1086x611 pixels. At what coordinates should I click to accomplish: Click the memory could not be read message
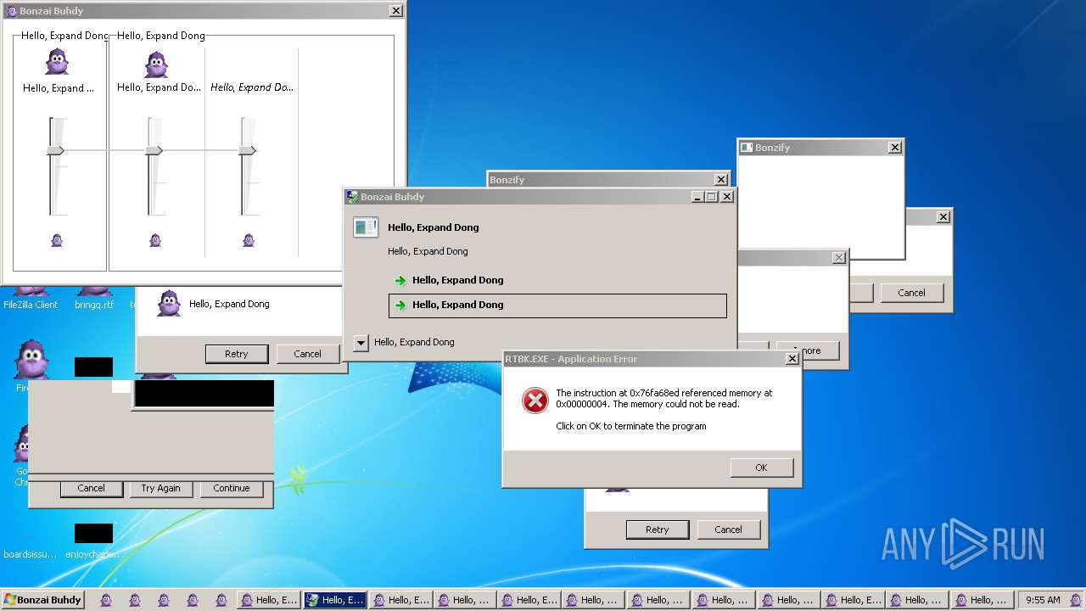(x=664, y=399)
